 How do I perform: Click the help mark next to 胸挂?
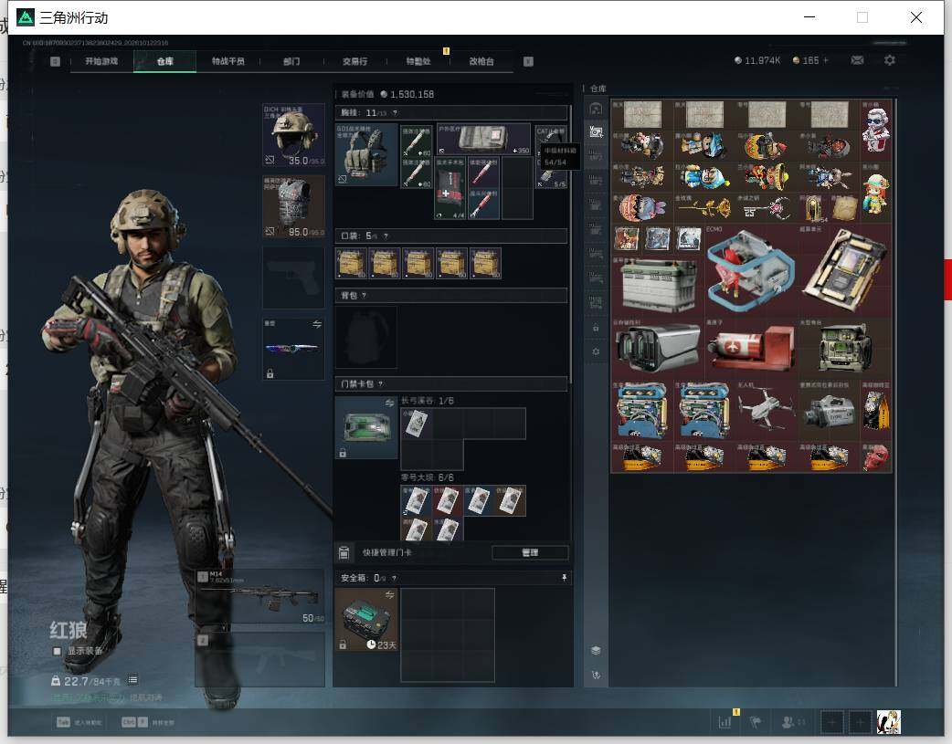pyautogui.click(x=396, y=113)
